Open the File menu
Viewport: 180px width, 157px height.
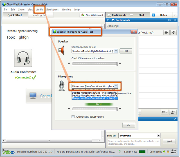pyautogui.click(x=5, y=10)
